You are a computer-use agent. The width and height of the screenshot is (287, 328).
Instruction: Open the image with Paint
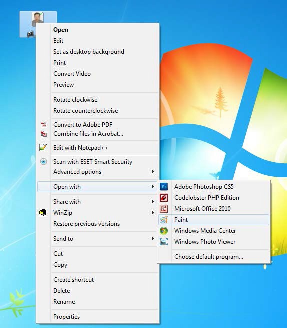pyautogui.click(x=214, y=220)
